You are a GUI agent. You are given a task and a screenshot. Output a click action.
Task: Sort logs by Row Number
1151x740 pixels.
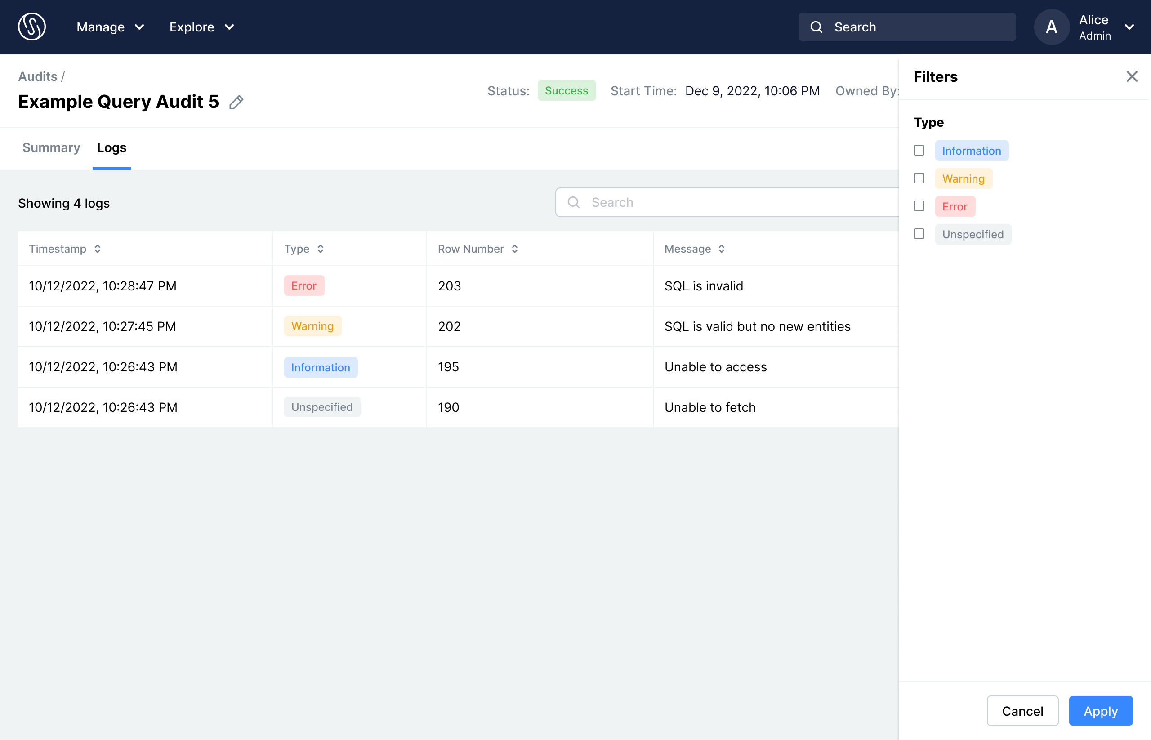(x=515, y=249)
